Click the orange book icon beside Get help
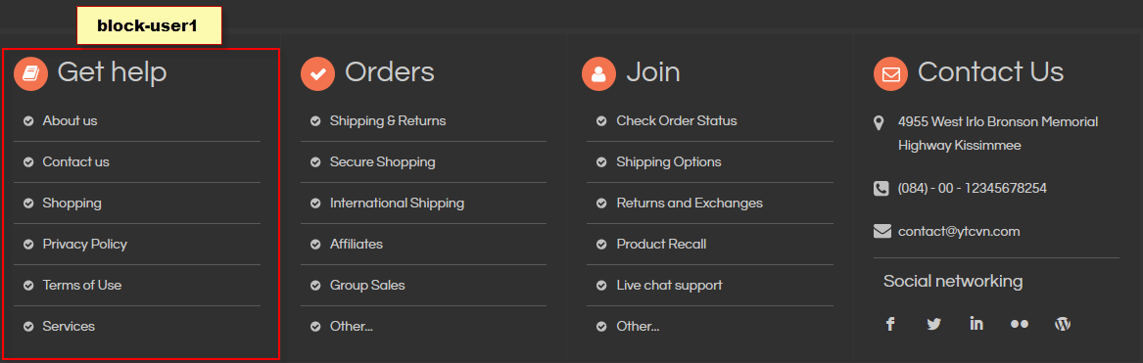 [x=30, y=73]
